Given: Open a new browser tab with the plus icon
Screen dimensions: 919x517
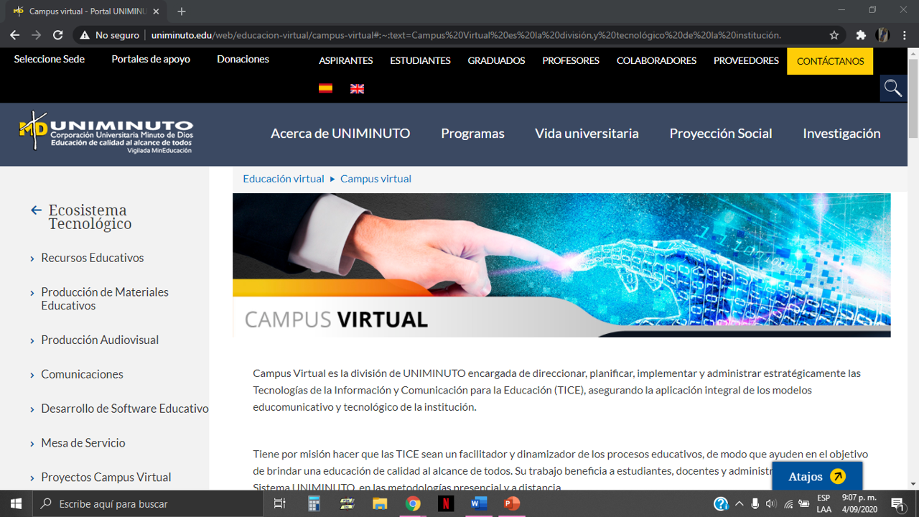Looking at the screenshot, I should pyautogui.click(x=182, y=11).
